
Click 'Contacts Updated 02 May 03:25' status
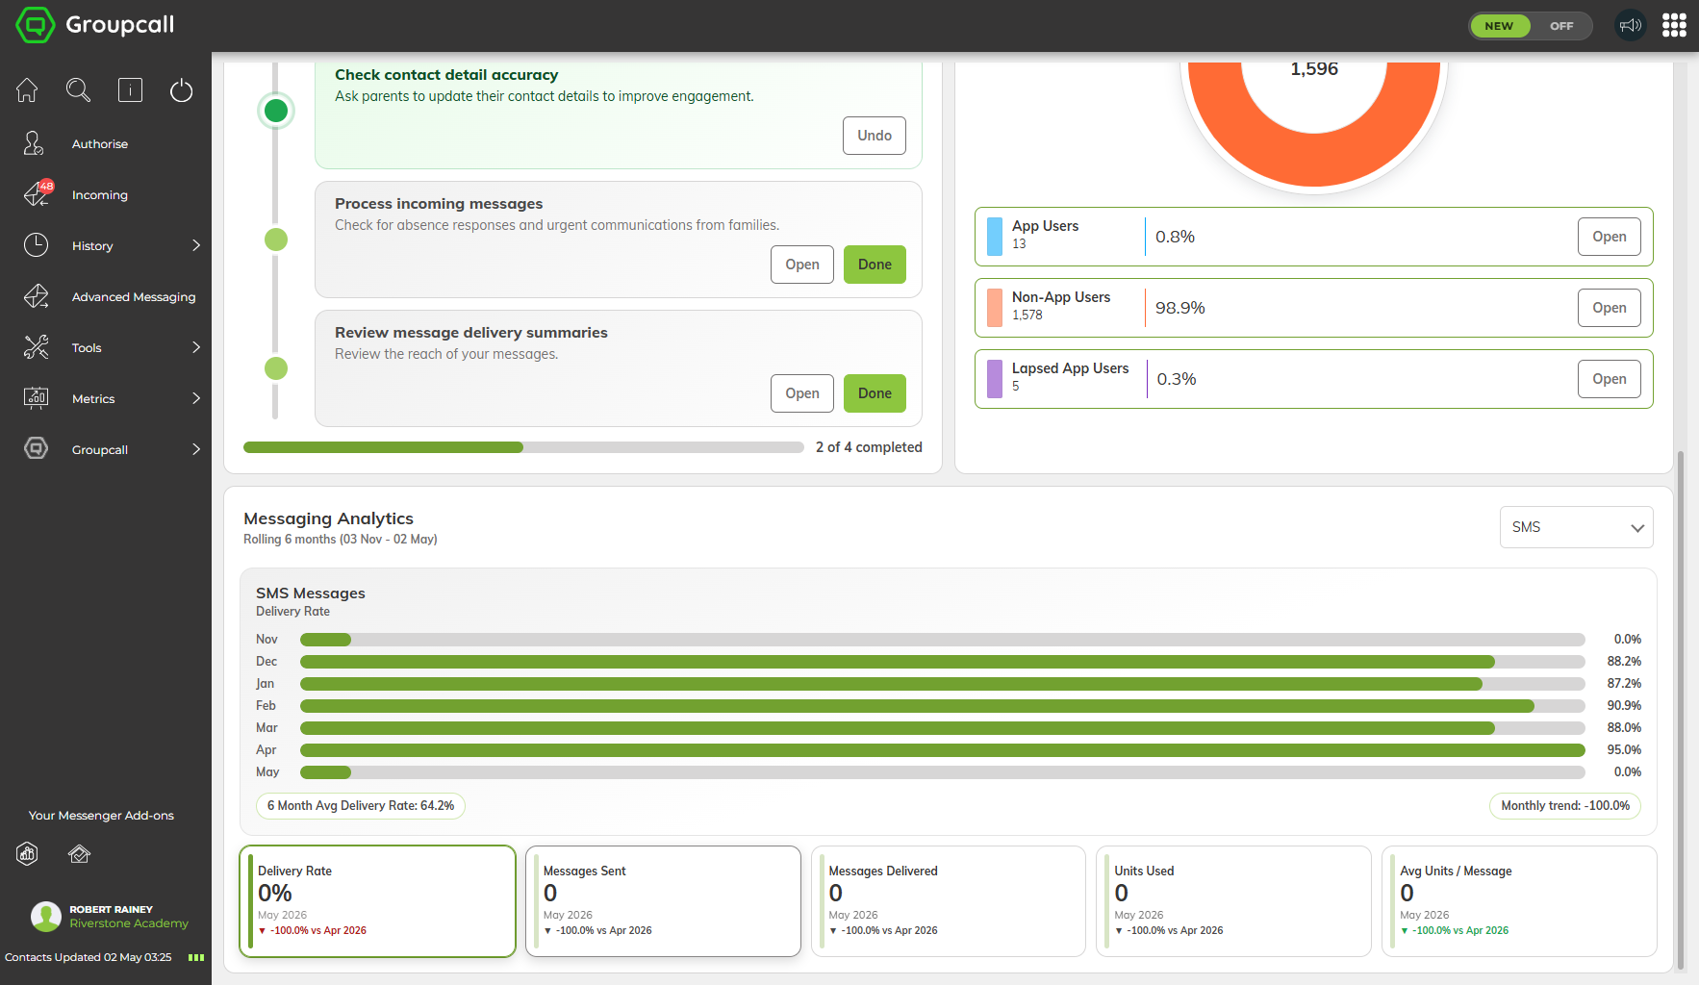tap(89, 957)
